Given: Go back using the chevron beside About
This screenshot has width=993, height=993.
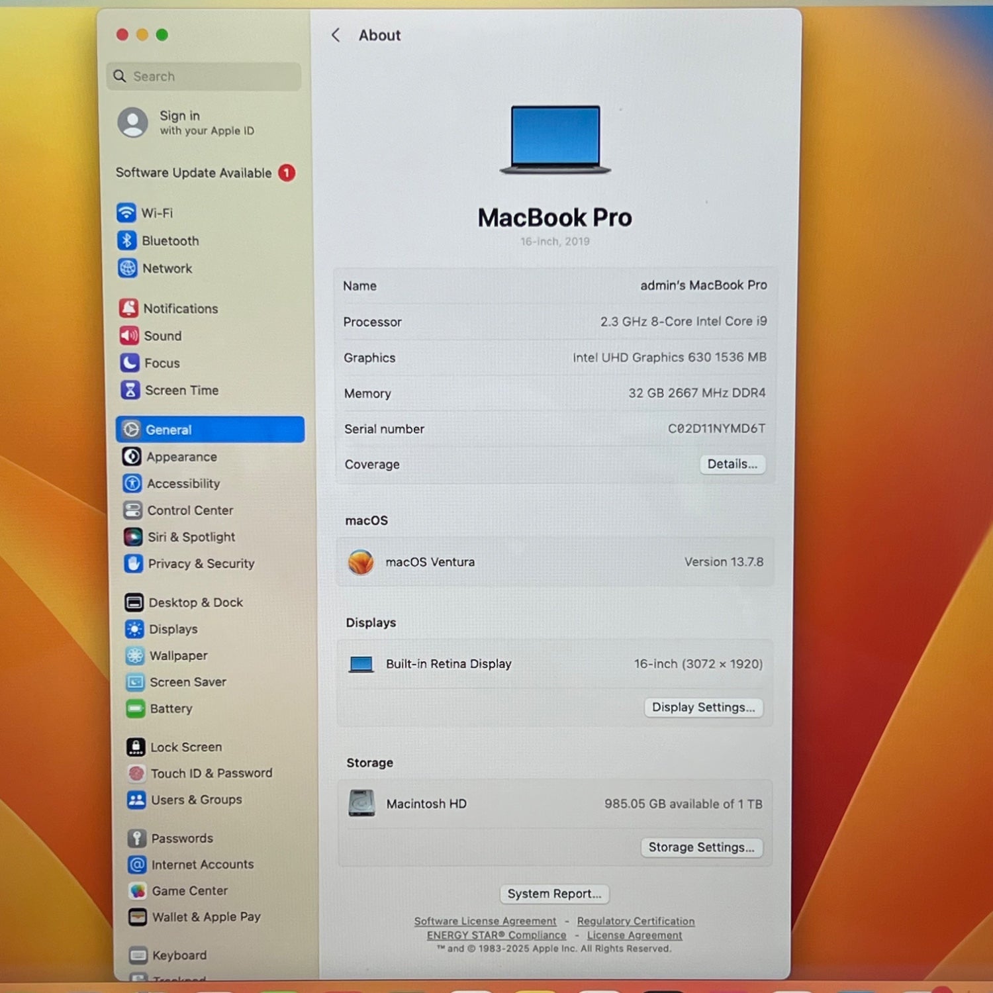Looking at the screenshot, I should point(336,35).
